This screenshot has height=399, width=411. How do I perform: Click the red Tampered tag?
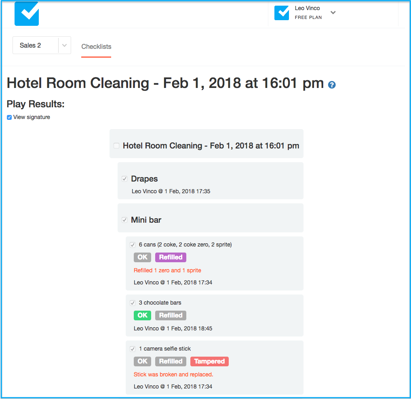209,361
